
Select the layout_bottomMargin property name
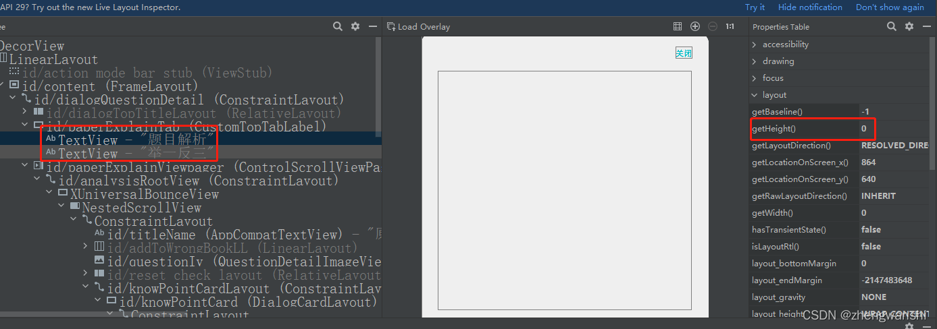click(x=794, y=264)
